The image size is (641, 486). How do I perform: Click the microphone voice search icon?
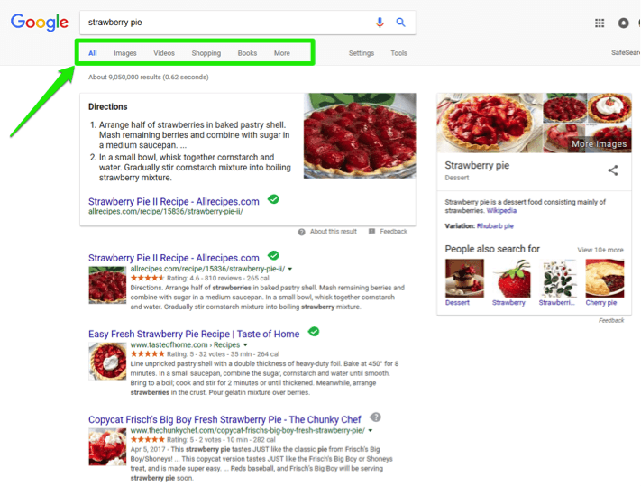coord(380,23)
